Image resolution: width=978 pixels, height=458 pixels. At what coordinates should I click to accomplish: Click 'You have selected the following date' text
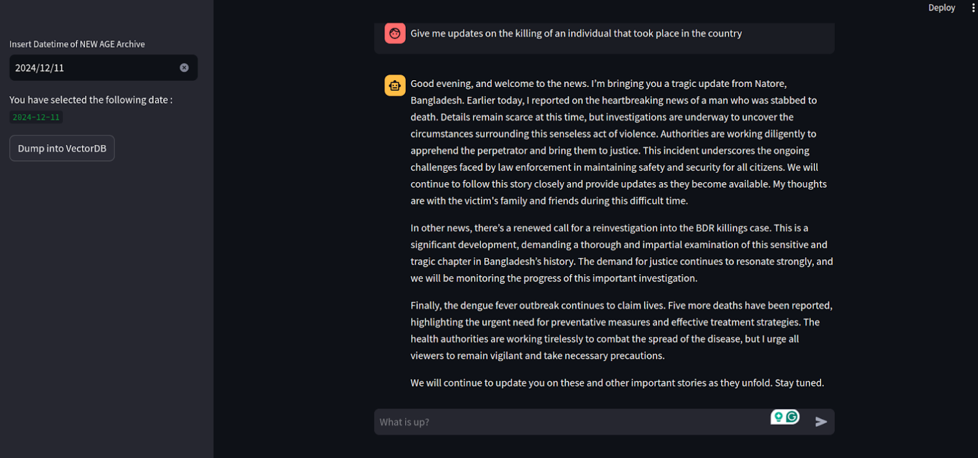coord(91,99)
